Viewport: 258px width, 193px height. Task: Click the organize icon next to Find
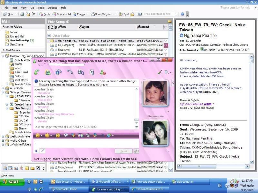[133, 14]
